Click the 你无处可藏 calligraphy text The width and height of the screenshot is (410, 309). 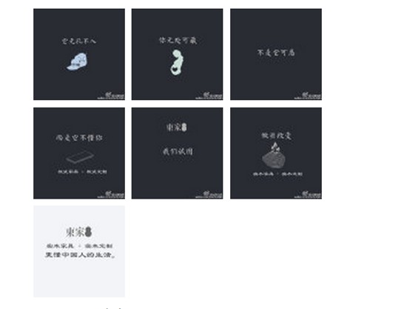pos(178,40)
